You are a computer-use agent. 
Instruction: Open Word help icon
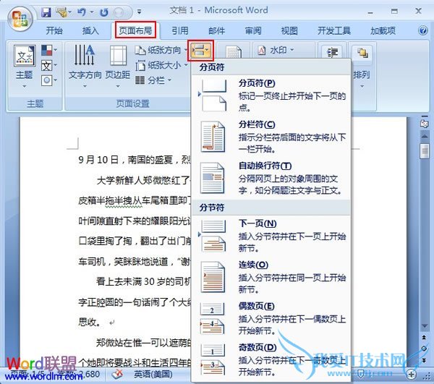click(x=422, y=30)
